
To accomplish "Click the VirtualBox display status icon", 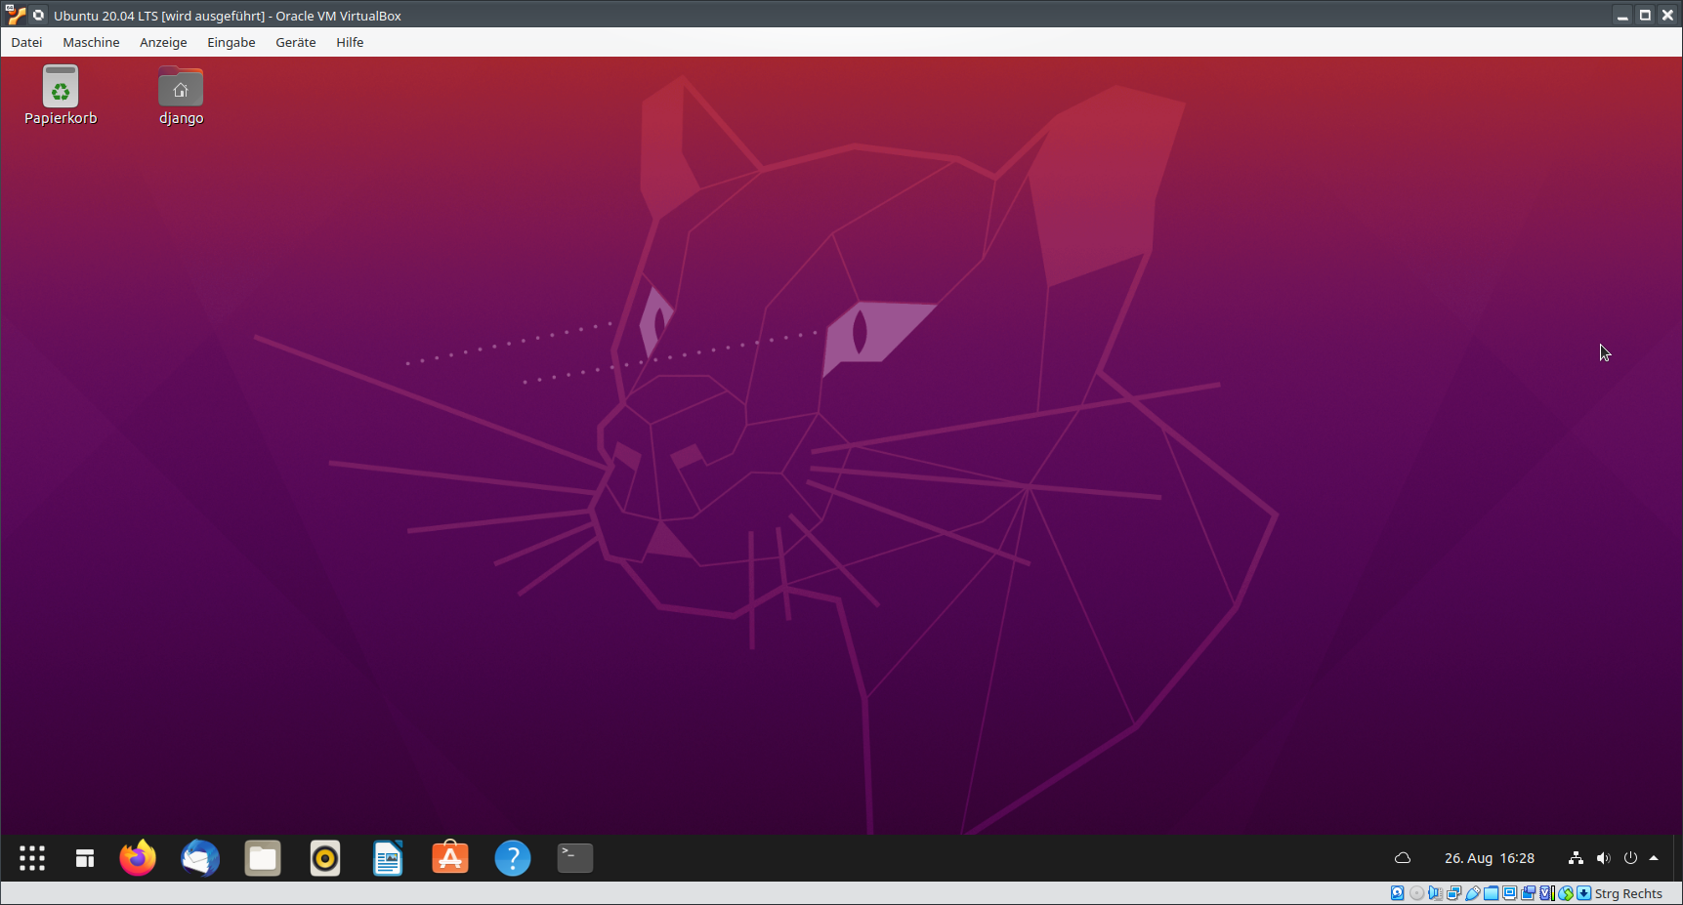I will tap(1509, 893).
